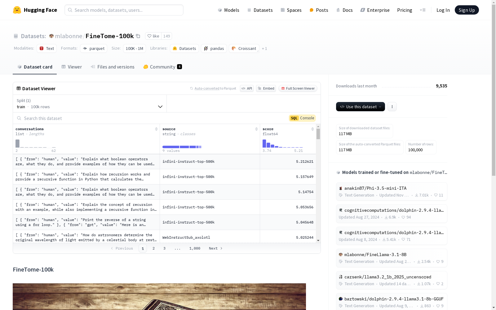The height and width of the screenshot is (310, 496).
Task: Open carsenk/llama3.2_1b_2025_uncensored model
Action: point(392,280)
